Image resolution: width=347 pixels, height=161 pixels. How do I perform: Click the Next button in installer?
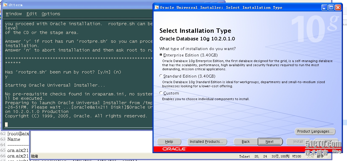coord(270,142)
